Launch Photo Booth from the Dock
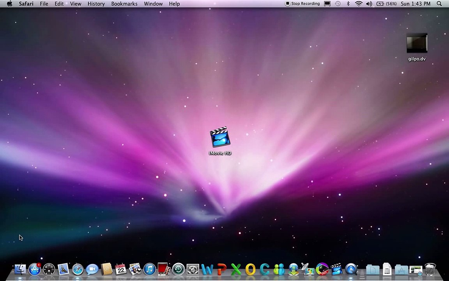This screenshot has height=281, width=449. click(164, 269)
